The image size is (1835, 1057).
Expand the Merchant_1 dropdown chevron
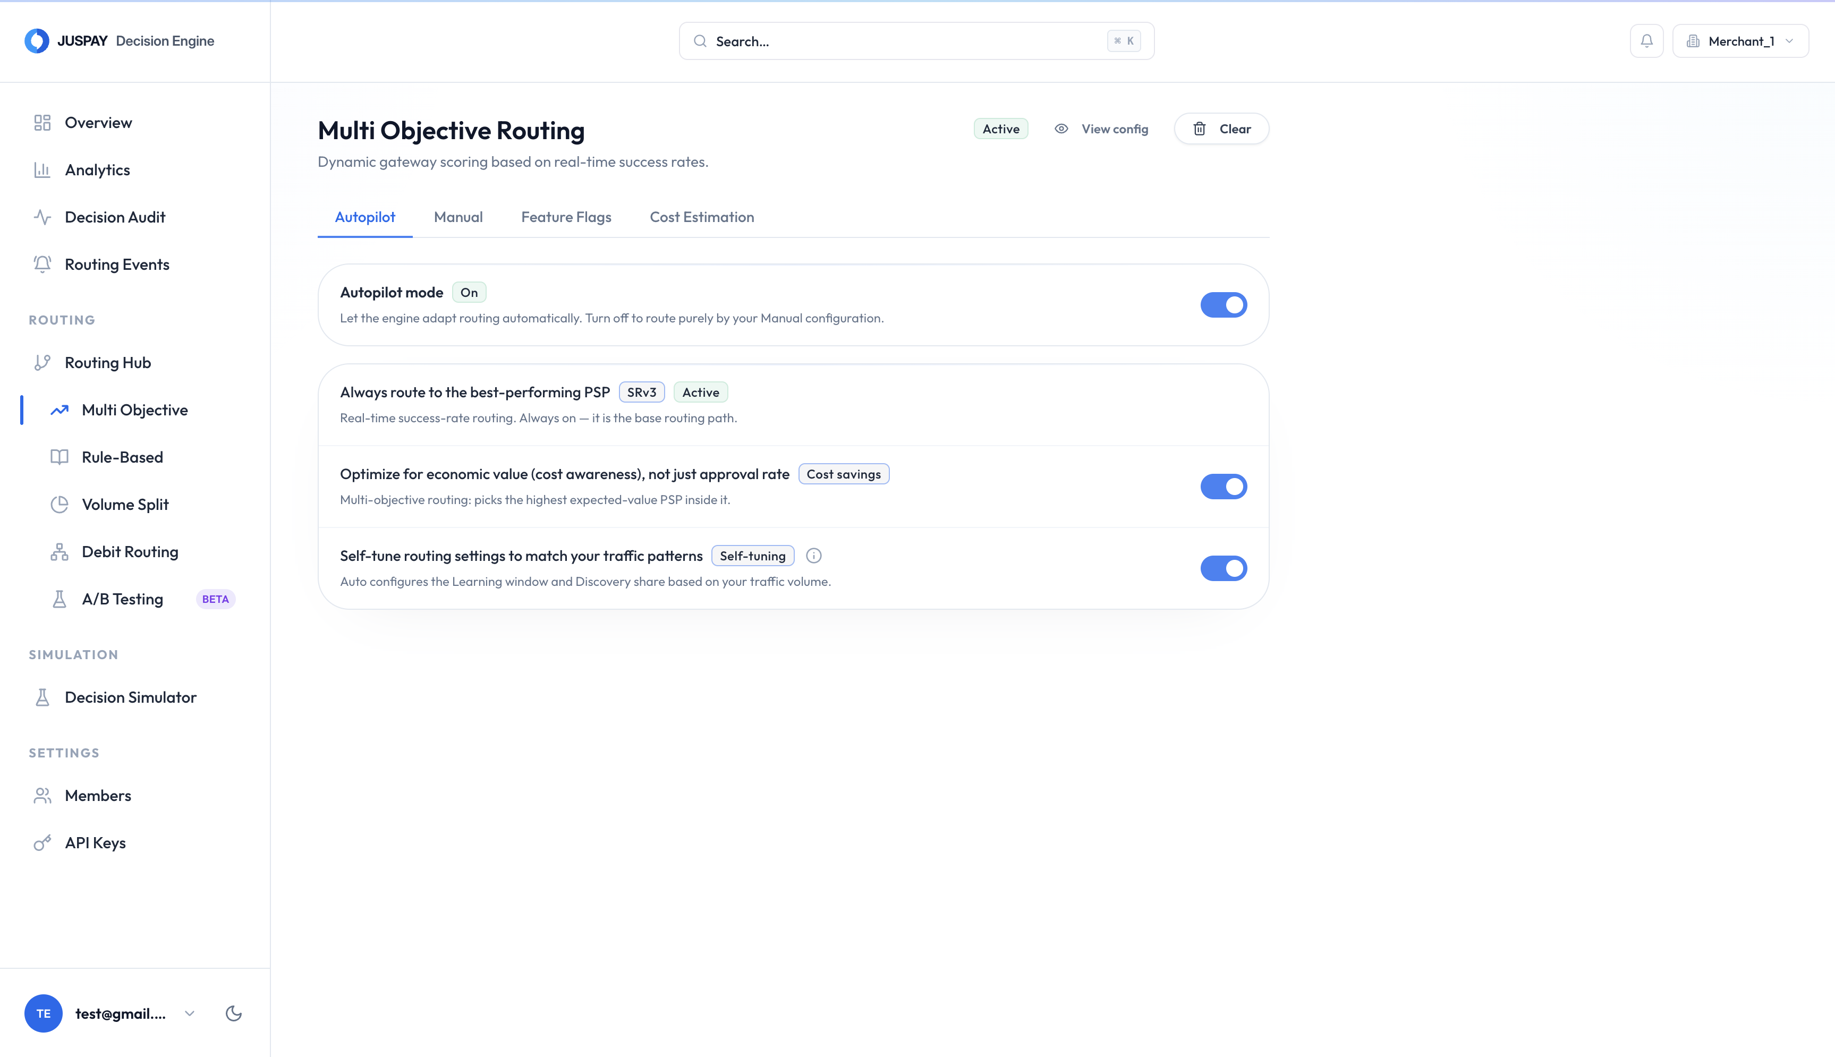pos(1789,41)
